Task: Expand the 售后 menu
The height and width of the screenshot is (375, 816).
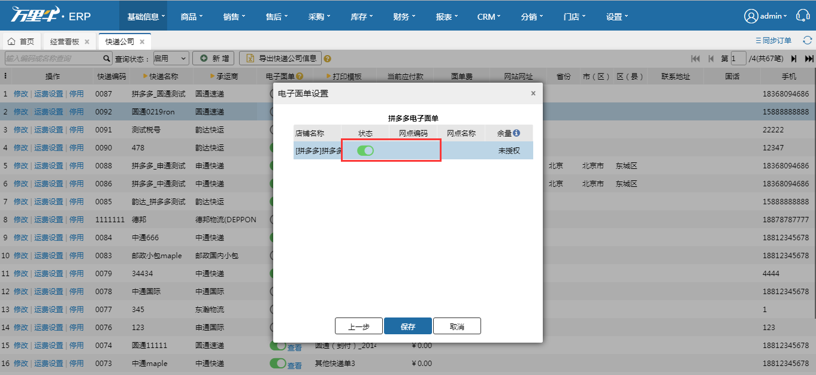Action: (277, 17)
